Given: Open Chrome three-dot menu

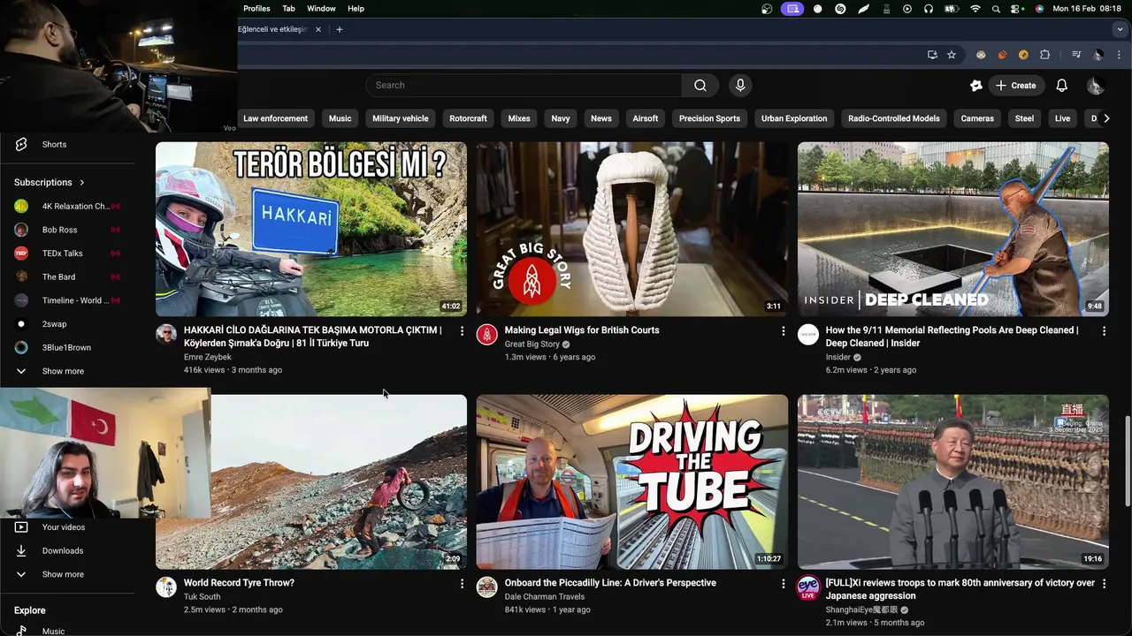Looking at the screenshot, I should (1119, 55).
